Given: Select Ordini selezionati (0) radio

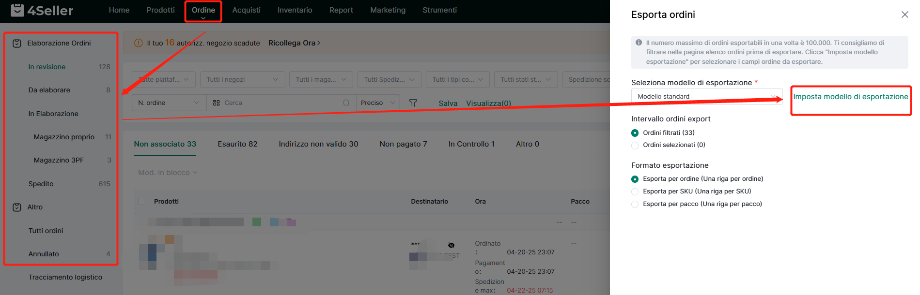Looking at the screenshot, I should (x=635, y=145).
